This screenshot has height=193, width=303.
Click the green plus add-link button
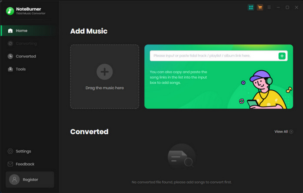pyautogui.click(x=282, y=56)
